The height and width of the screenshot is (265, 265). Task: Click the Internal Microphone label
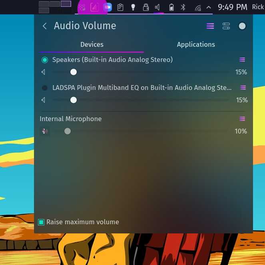tap(71, 119)
